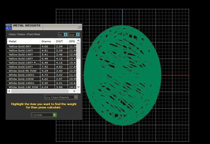Select the Yellow Gold:14KY row
Viewport: 210px width, 144px height.
[x=42, y=54]
